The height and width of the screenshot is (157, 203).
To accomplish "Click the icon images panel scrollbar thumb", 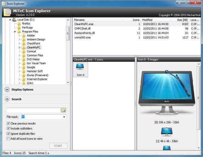I will coord(199,98).
